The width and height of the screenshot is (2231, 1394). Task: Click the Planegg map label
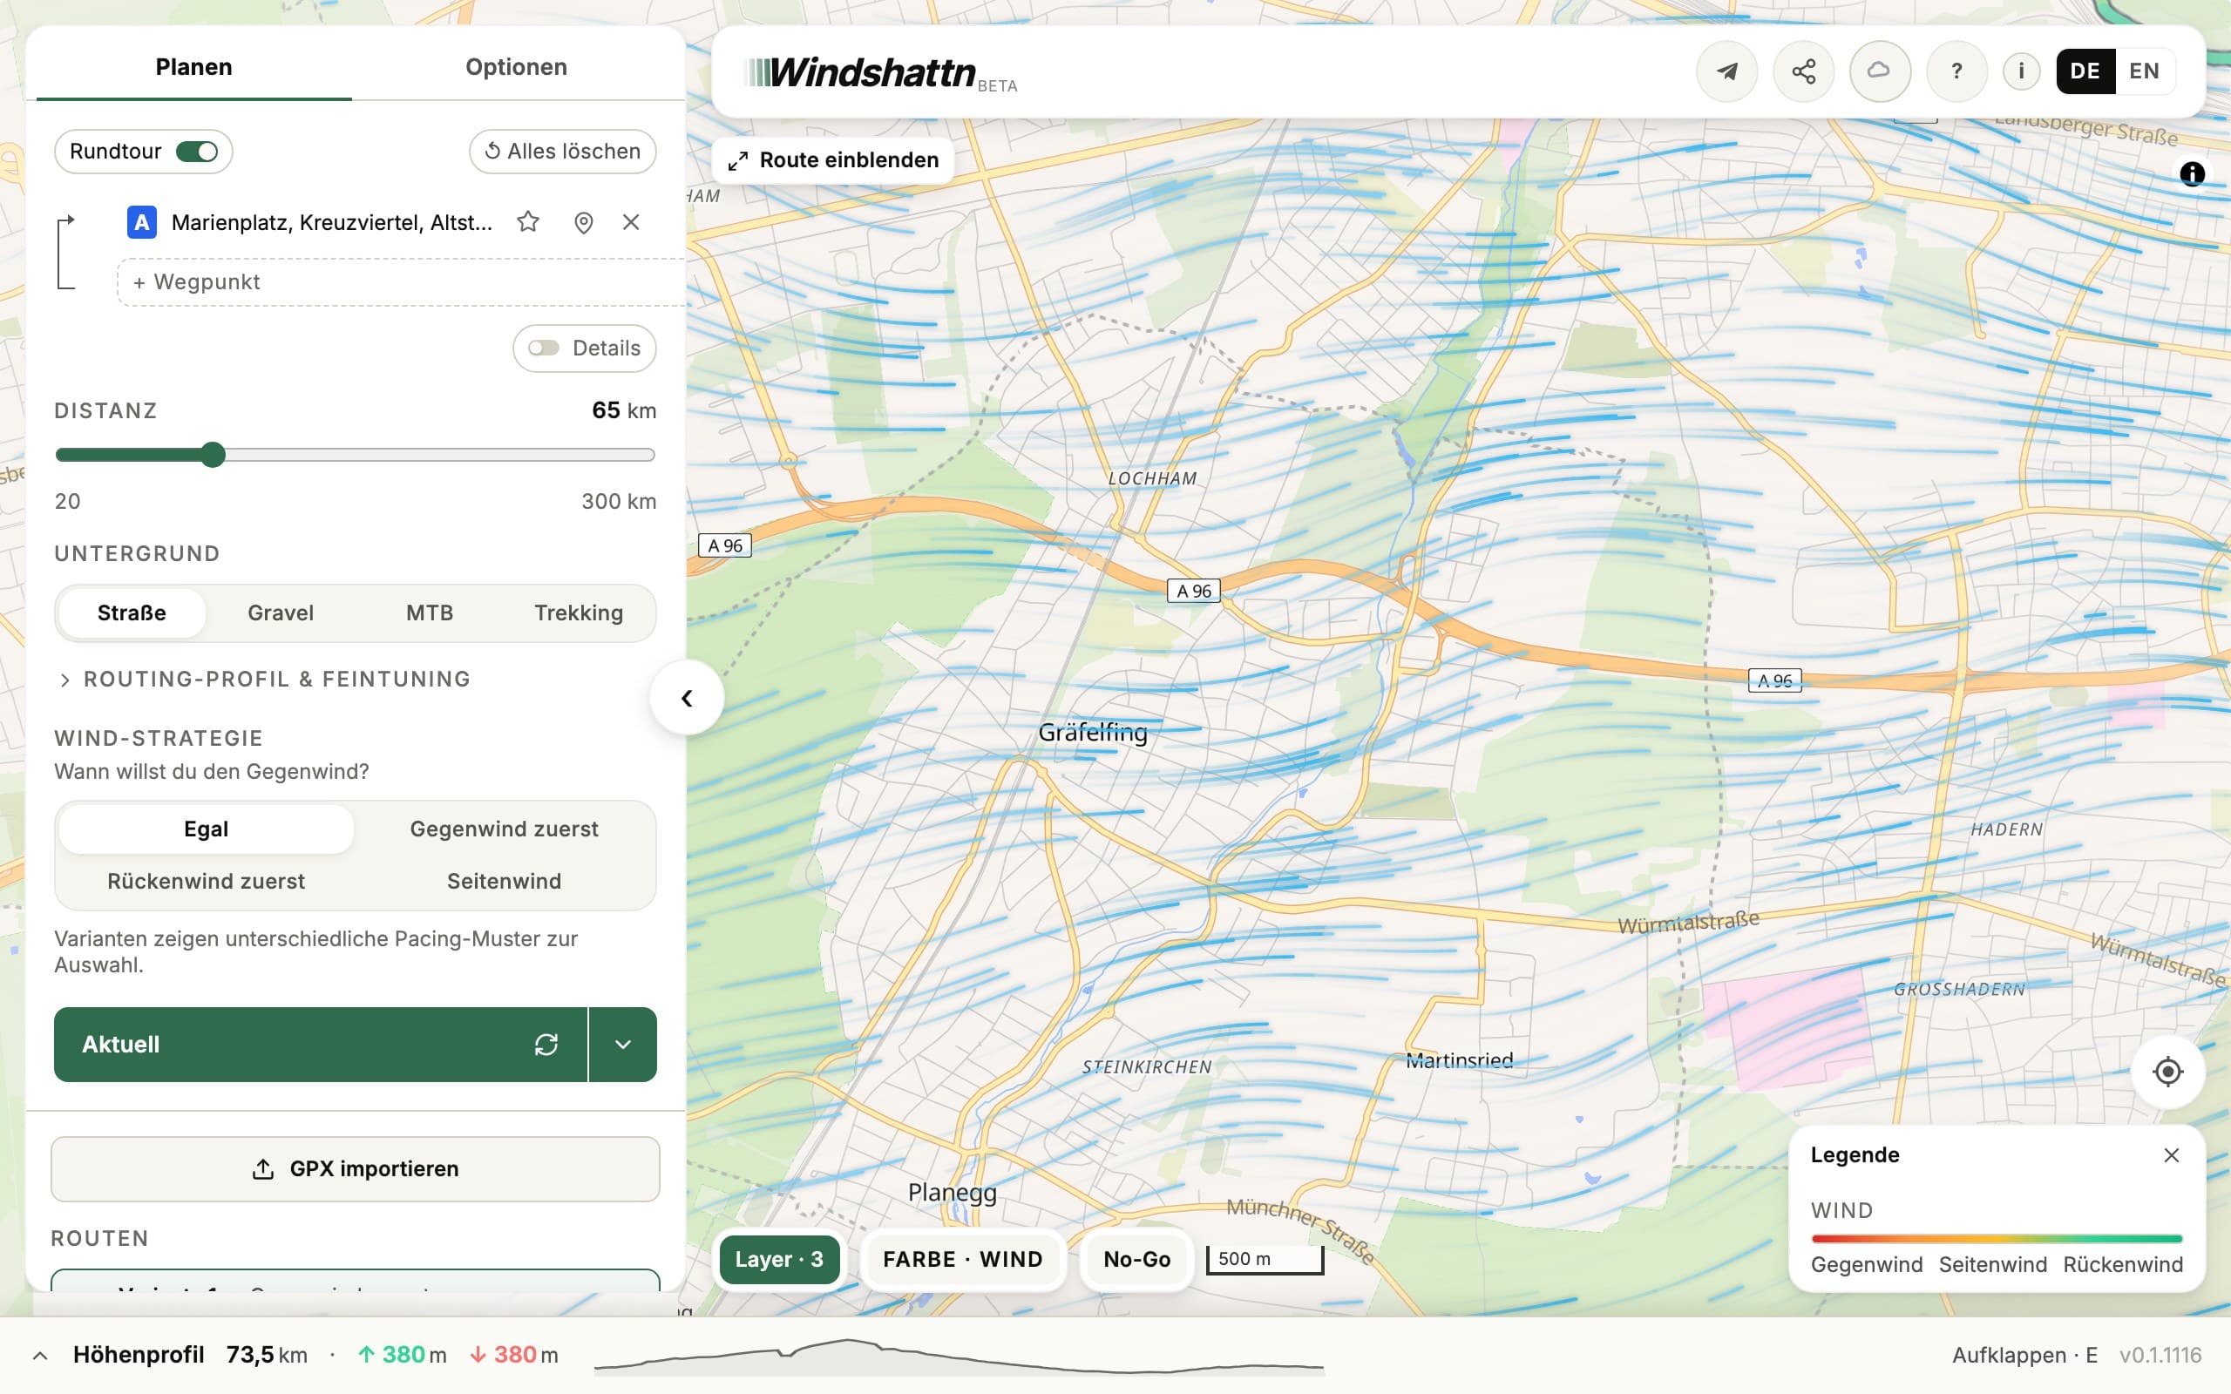[x=953, y=1192]
